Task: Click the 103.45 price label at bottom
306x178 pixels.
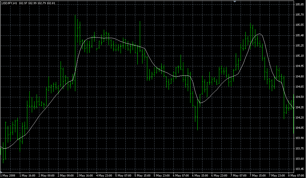Action: pyautogui.click(x=300, y=169)
